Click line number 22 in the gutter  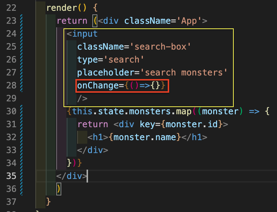(x=11, y=8)
